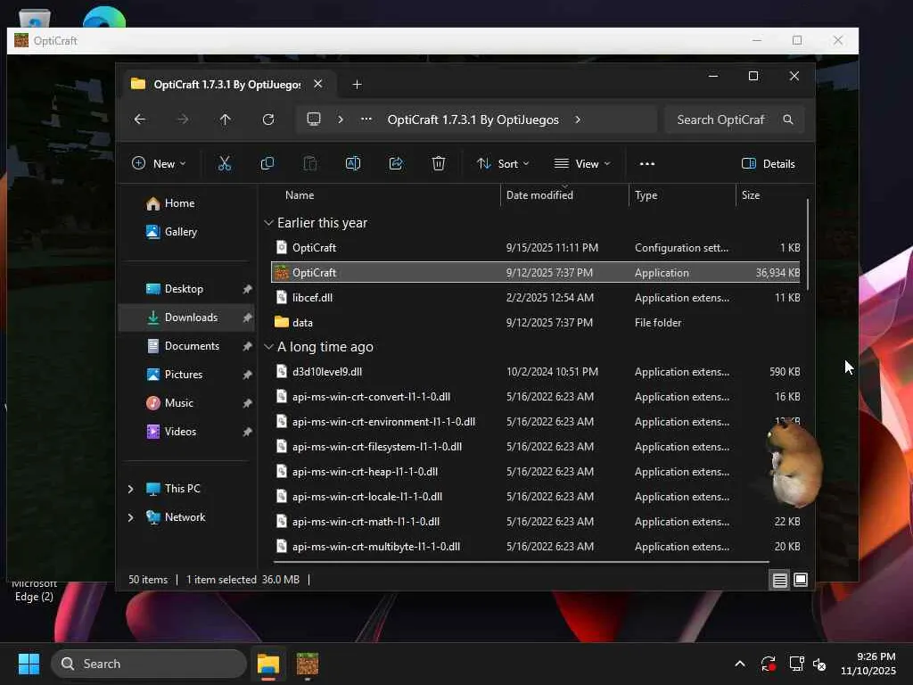Click the taskbar clock showing 9:26 PM
This screenshot has width=913, height=685.
(868, 664)
